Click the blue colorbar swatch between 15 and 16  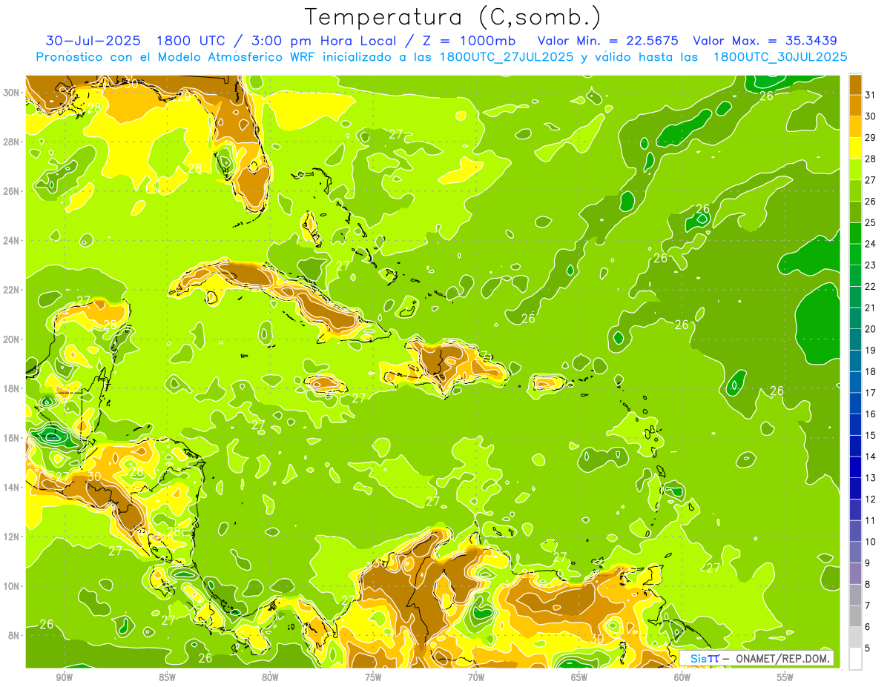[855, 425]
